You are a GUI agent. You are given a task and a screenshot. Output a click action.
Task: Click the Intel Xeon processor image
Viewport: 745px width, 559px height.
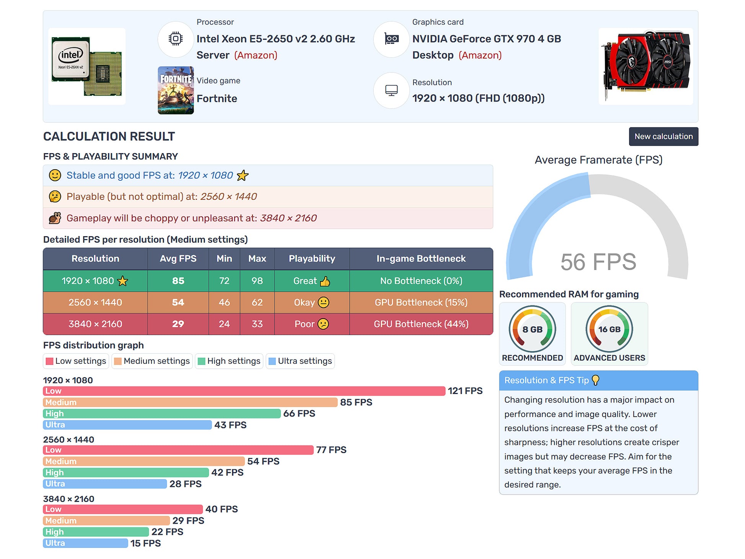(87, 66)
